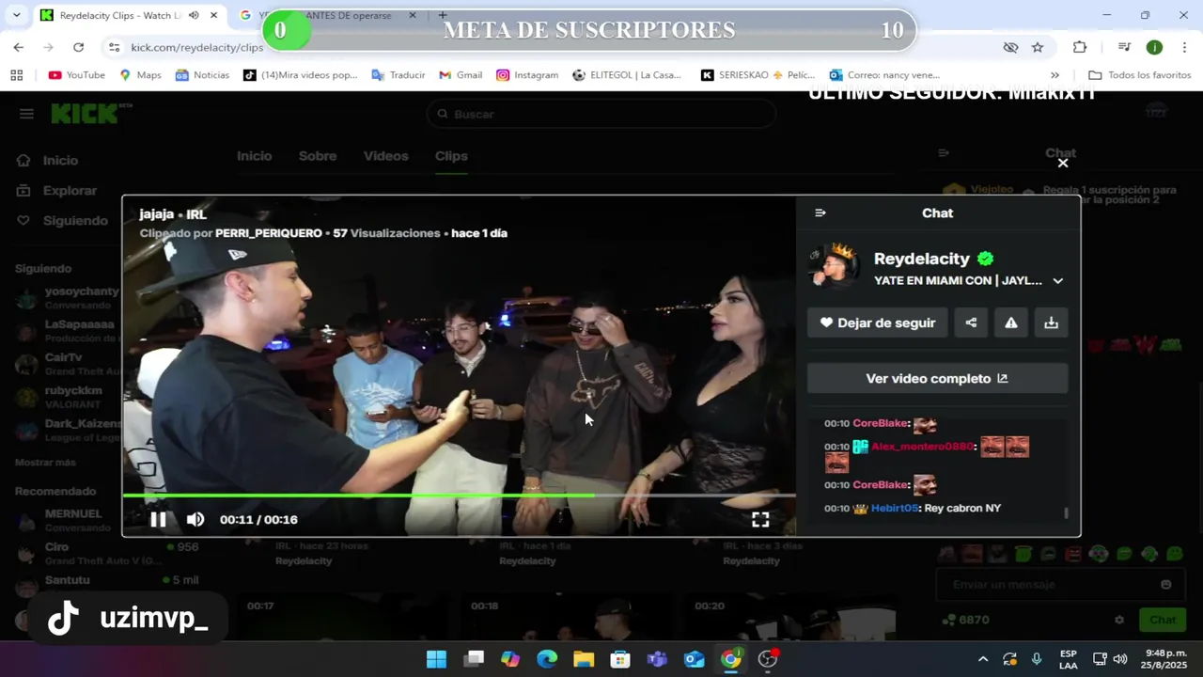This screenshot has height=677, width=1203.
Task: Click the background Chat send button
Action: pyautogui.click(x=1163, y=620)
